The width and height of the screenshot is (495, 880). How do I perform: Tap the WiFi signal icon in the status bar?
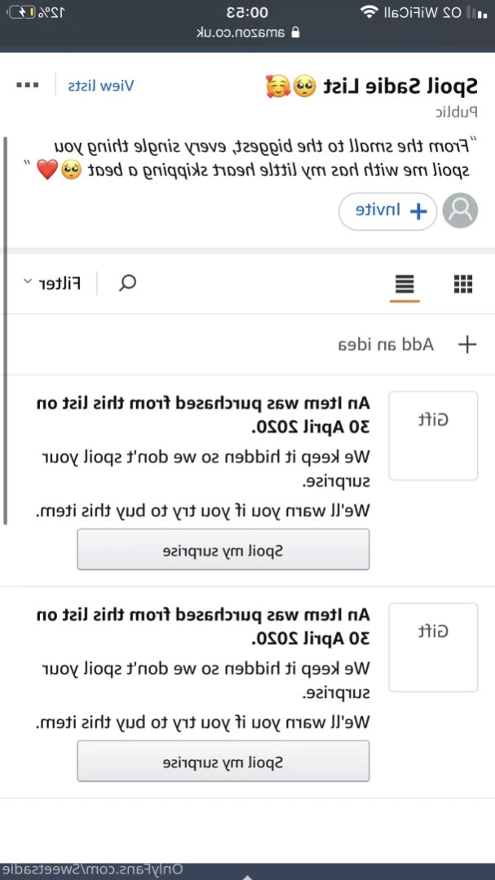click(369, 12)
